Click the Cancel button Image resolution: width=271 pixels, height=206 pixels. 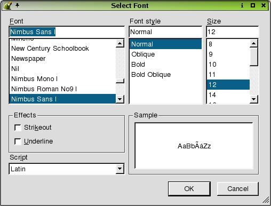click(x=238, y=189)
